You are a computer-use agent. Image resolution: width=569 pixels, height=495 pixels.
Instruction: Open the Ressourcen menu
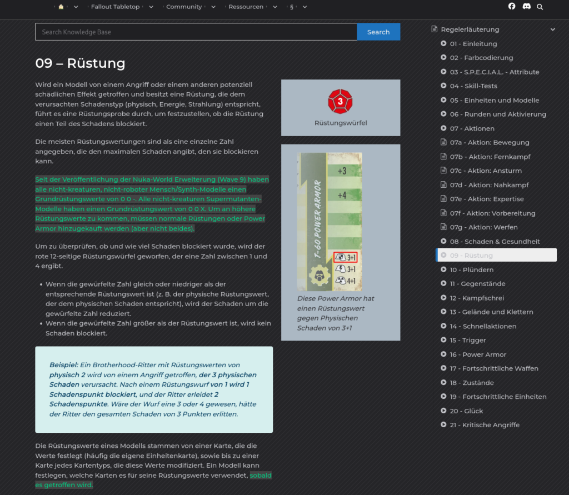(246, 7)
